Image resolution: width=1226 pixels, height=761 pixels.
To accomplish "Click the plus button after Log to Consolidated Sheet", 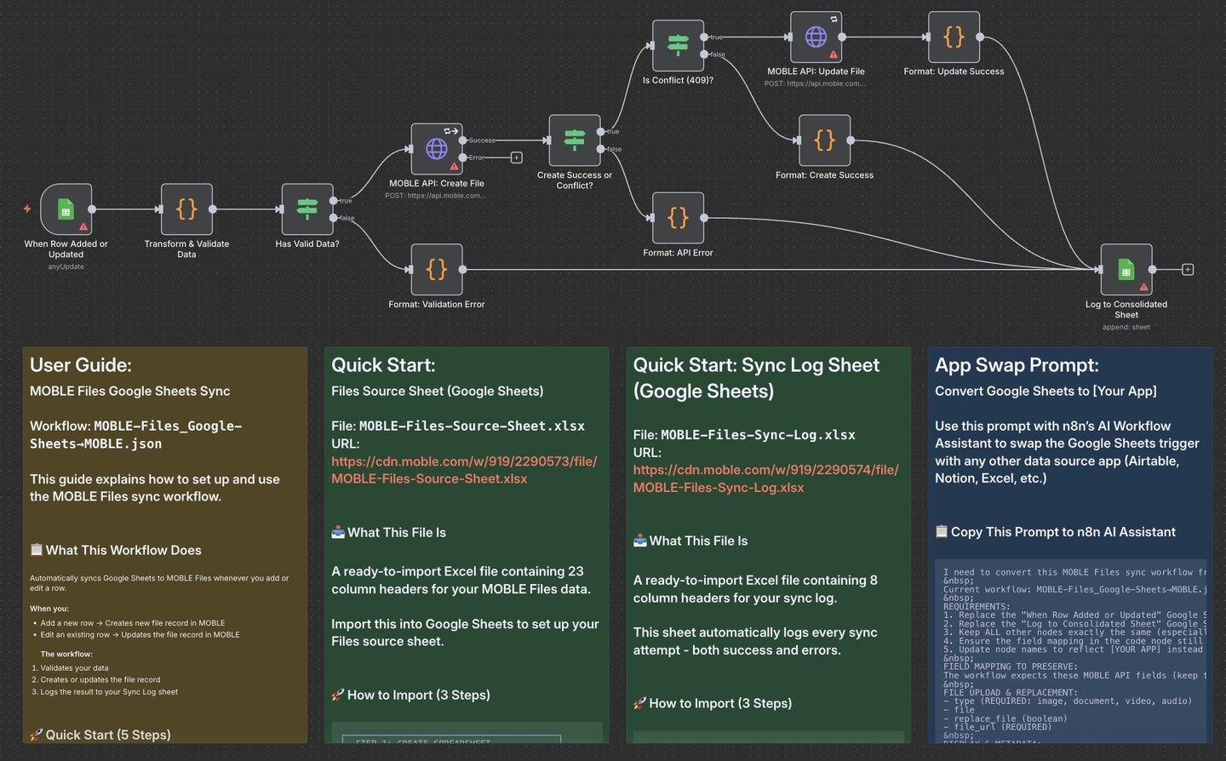I will coord(1188,270).
